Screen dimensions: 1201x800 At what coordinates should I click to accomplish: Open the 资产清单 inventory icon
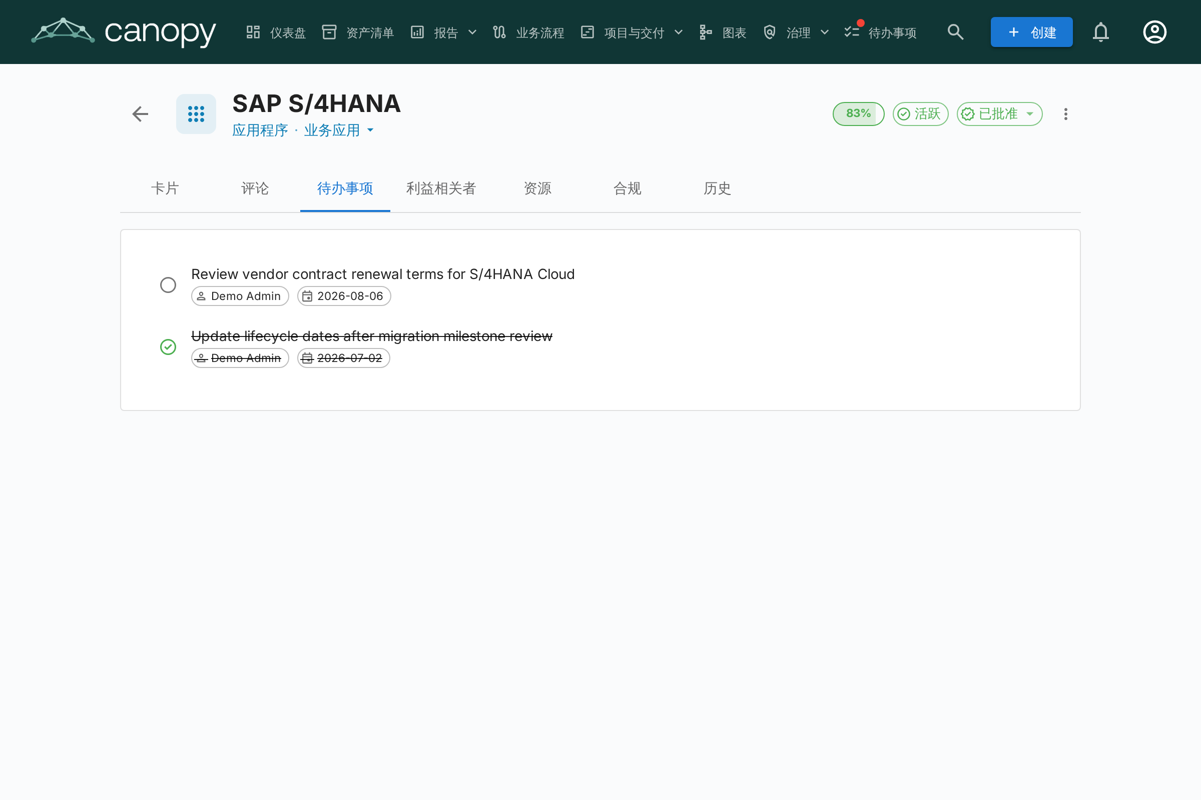[x=329, y=32]
